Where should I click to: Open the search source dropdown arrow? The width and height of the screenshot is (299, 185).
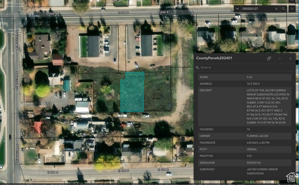pyautogui.click(x=237, y=9)
